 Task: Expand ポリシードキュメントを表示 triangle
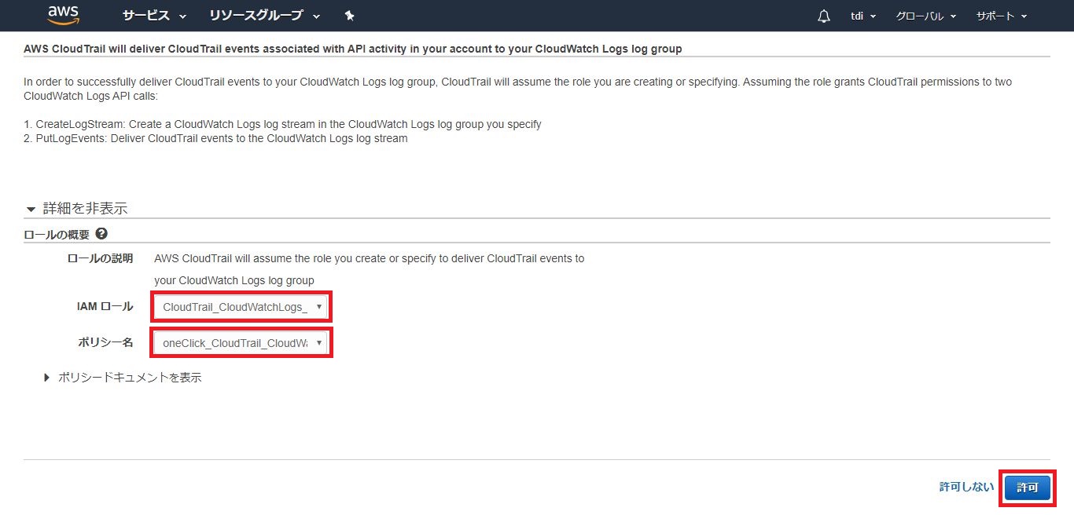(x=48, y=378)
